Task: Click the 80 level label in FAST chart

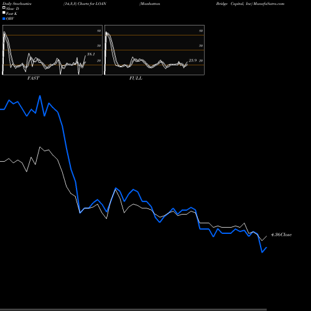Action: 99,30
